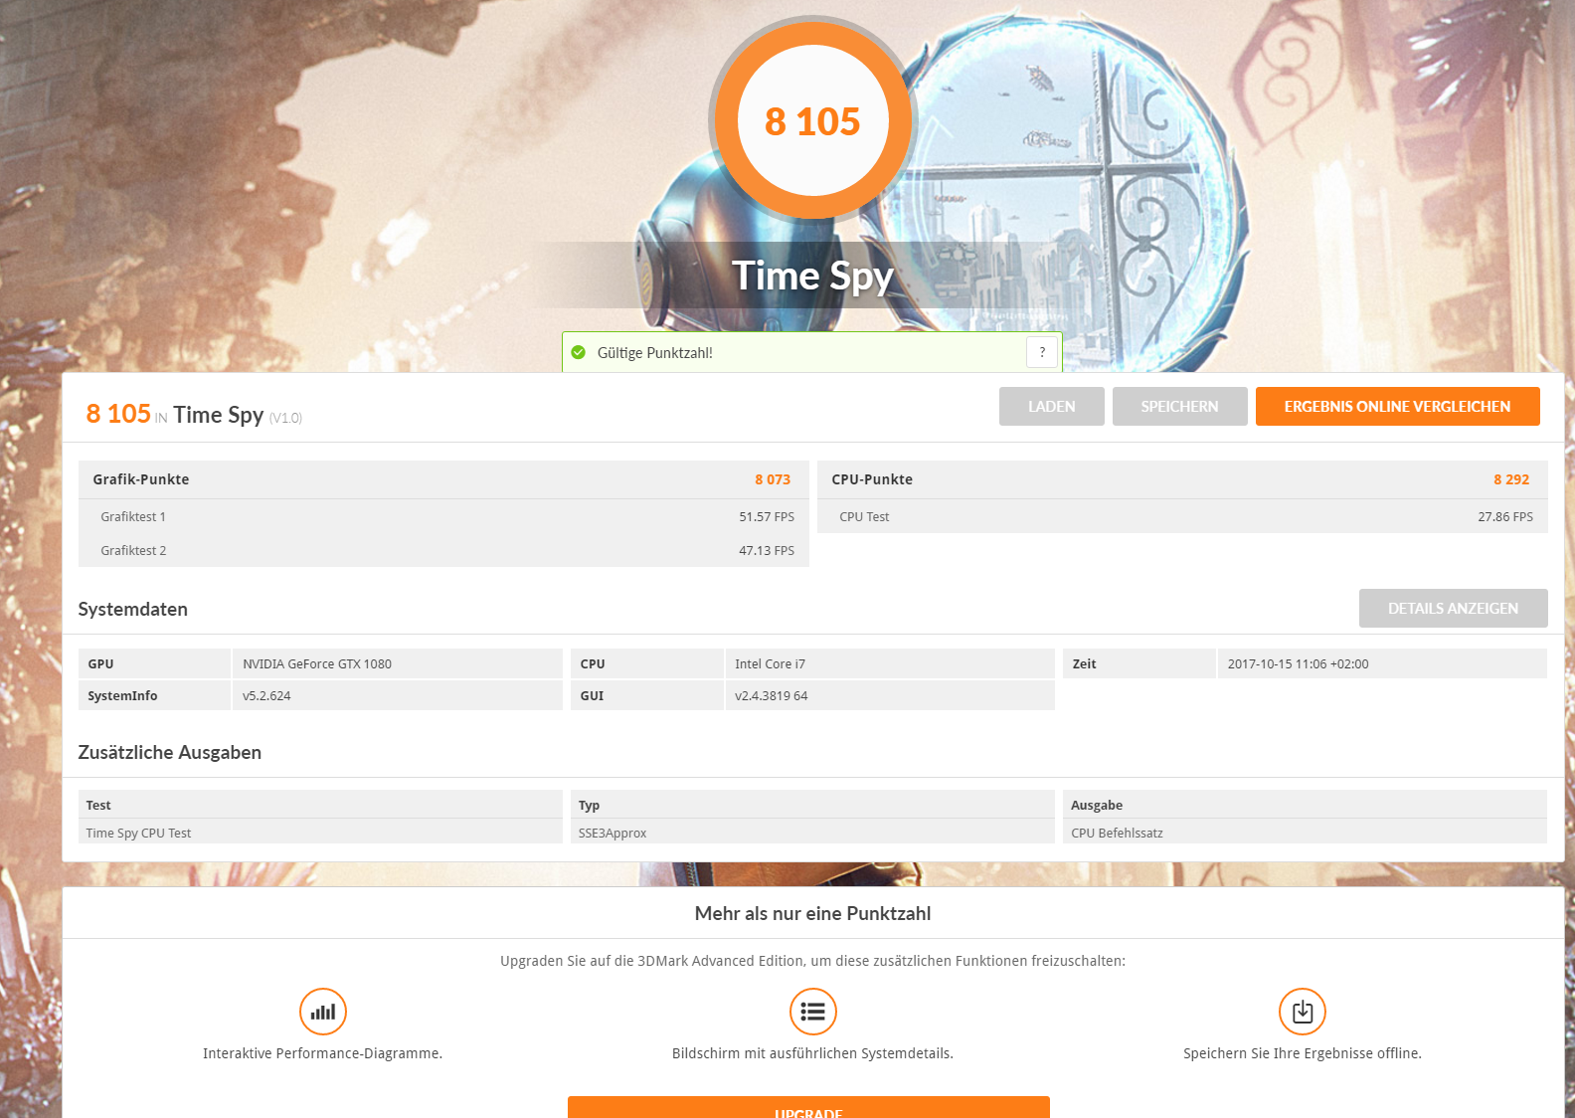Click the Systemdaten section heading

[133, 609]
